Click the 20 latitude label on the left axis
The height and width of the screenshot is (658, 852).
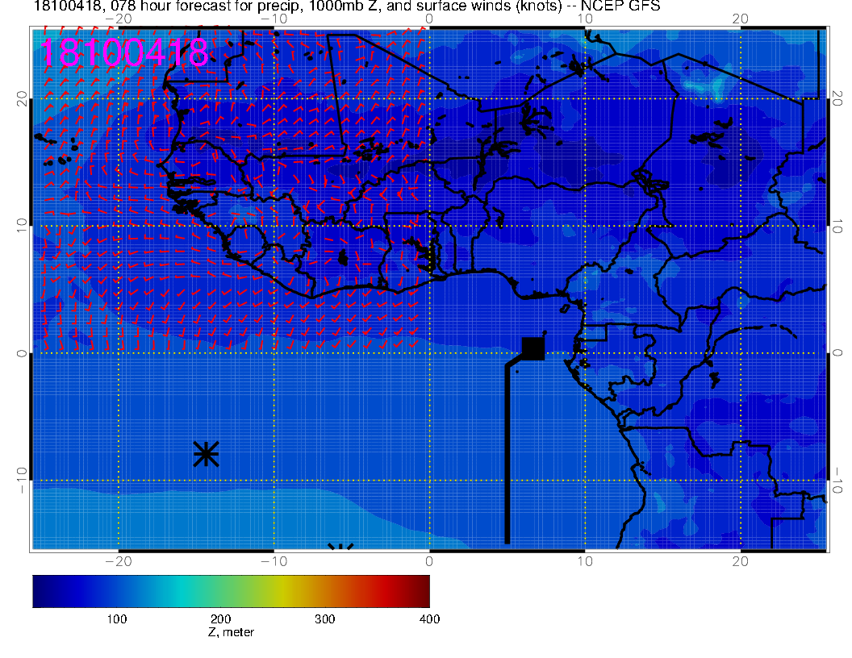pyautogui.click(x=23, y=98)
